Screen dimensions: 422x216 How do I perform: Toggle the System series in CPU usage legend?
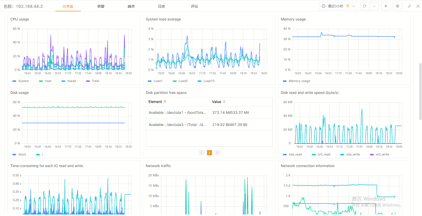(21, 81)
